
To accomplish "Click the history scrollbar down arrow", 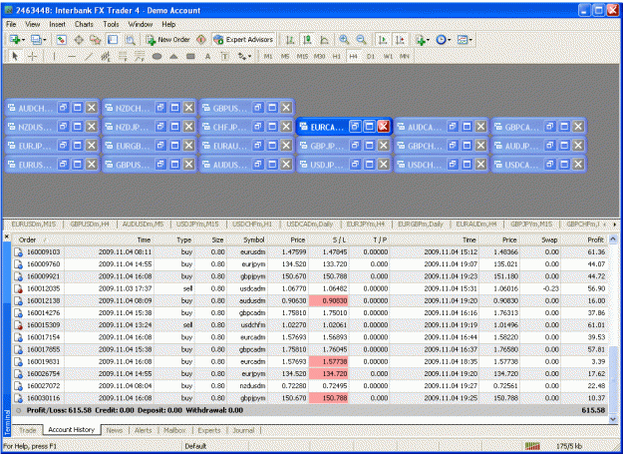I will coord(613,419).
